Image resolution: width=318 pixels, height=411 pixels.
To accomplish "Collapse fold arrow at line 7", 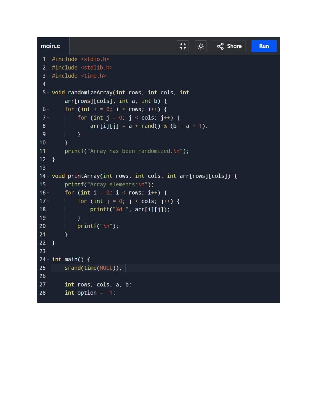I will tap(48, 118).
